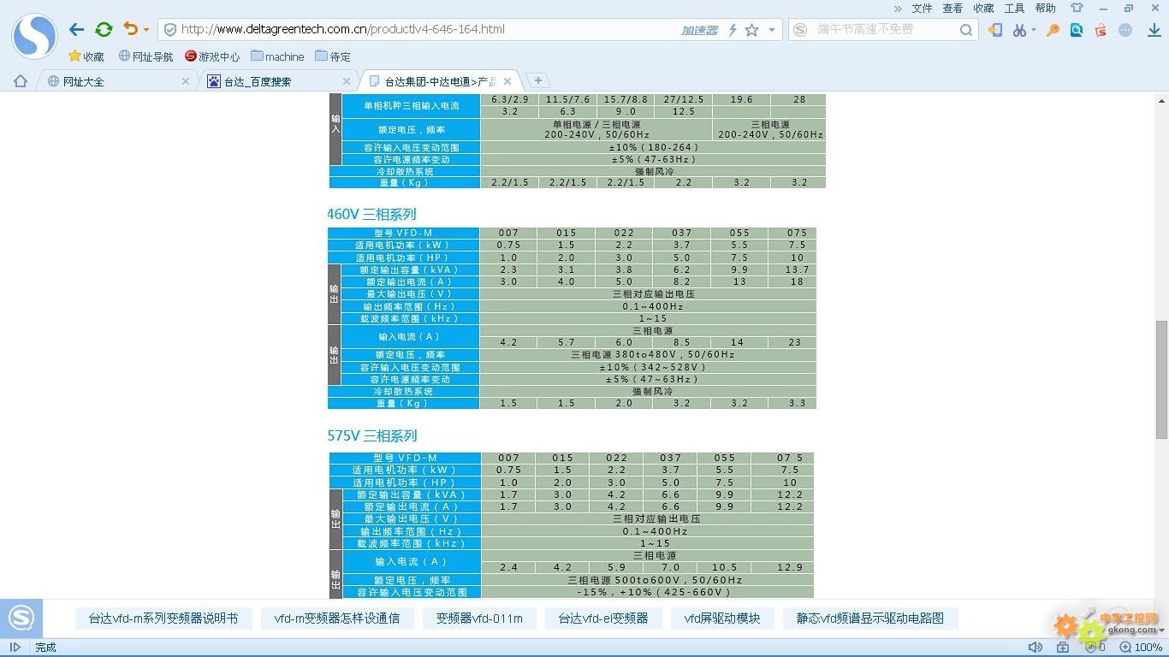Open the machine bookmarks folder
1169x657 pixels.
[277, 56]
